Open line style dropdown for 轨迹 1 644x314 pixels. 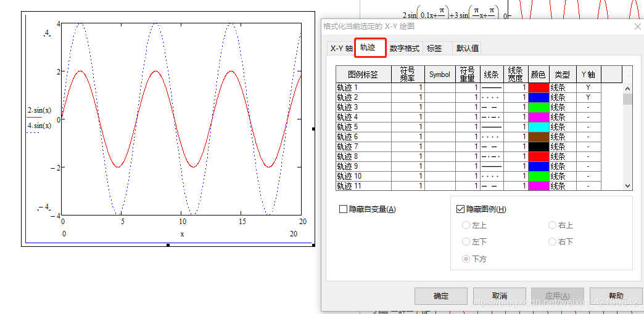tap(492, 87)
